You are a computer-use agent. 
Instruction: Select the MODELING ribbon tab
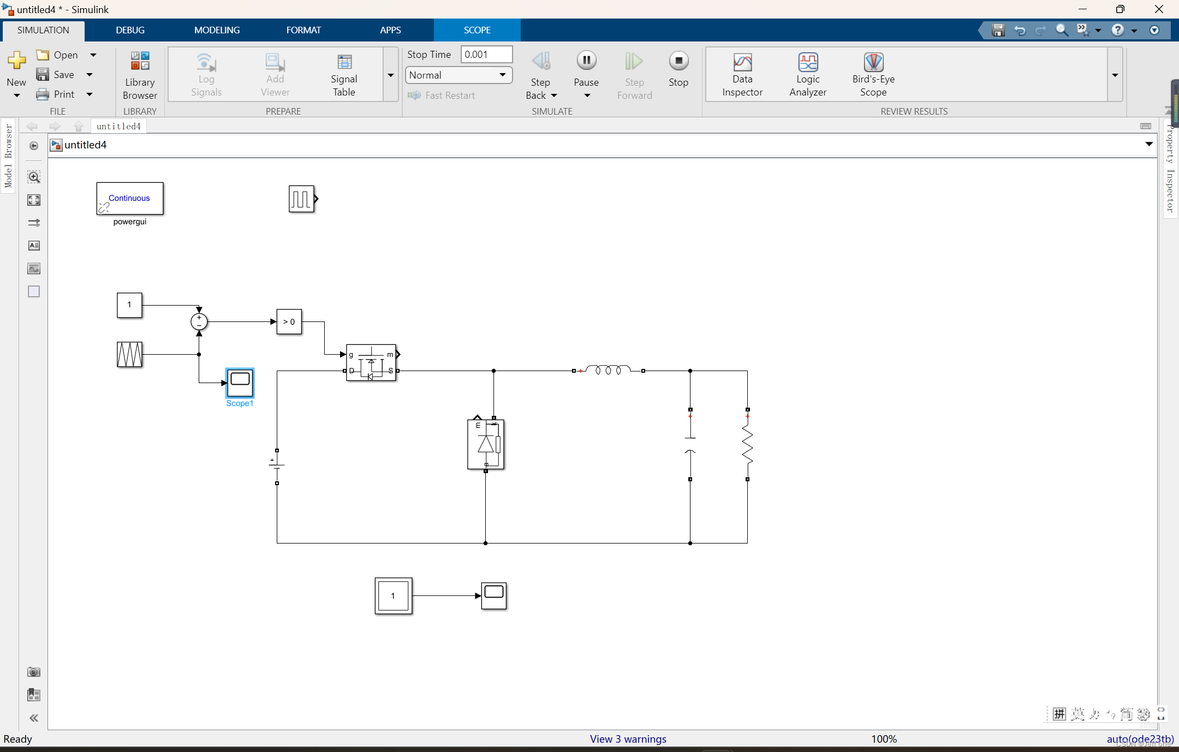click(217, 30)
